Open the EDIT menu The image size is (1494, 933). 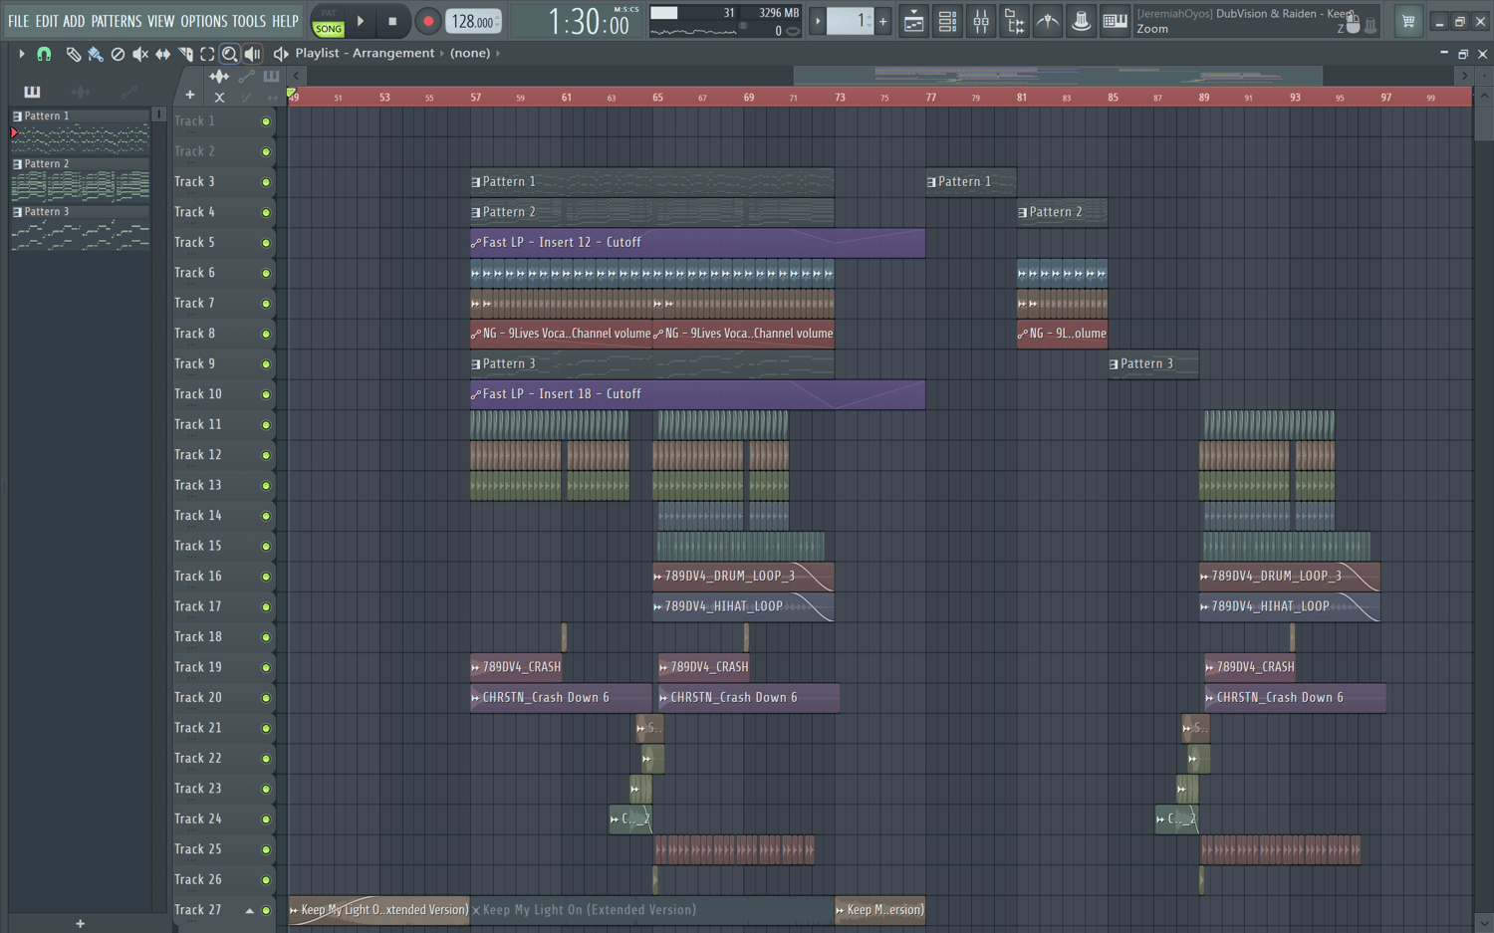[47, 21]
